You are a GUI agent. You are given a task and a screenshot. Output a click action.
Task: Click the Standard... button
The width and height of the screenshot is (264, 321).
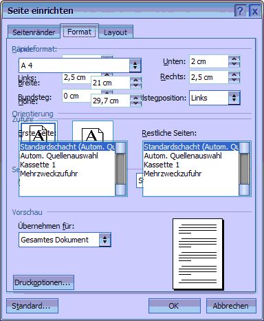(32, 306)
